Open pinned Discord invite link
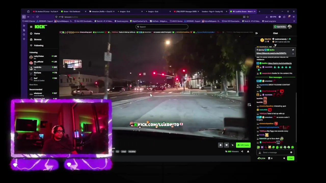Image resolution: width=326 pixels, height=183 pixels. tap(271, 53)
